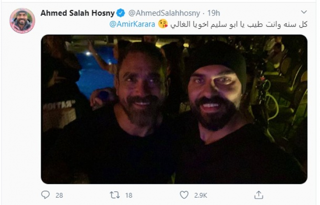320x205 pixels.
Task: Click the reply count 28
Action: 59,195
